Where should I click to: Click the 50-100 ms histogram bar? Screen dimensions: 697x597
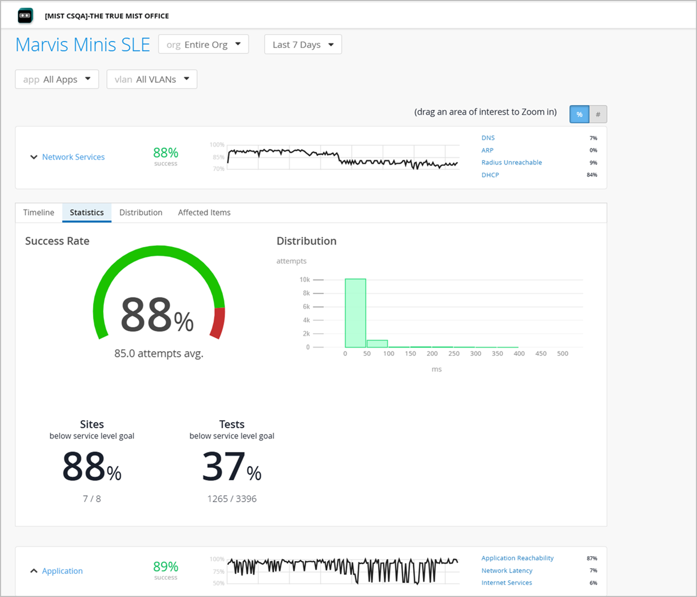coord(377,344)
